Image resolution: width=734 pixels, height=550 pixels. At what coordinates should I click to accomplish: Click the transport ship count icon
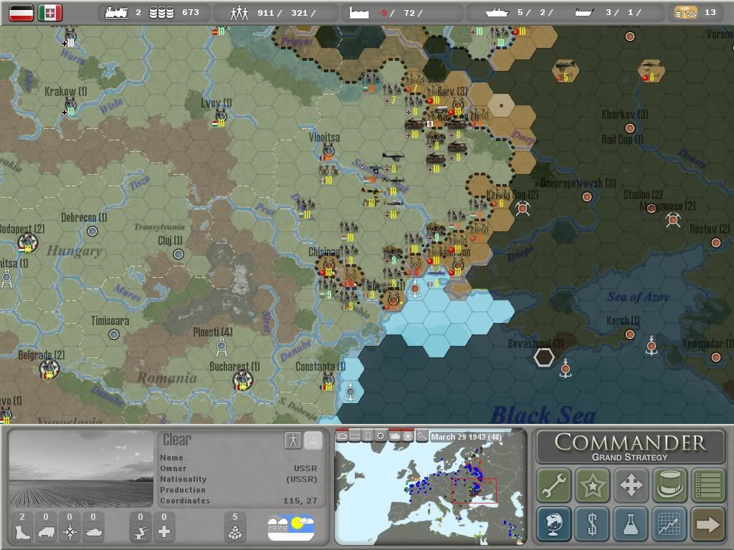[x=585, y=13]
